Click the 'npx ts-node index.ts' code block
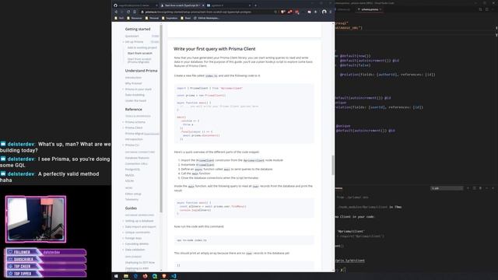 [x=244, y=240]
